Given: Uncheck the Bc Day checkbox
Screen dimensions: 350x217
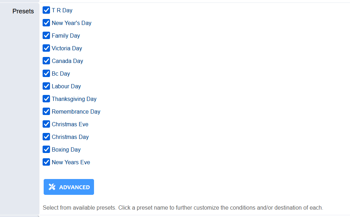Looking at the screenshot, I should (x=46, y=74).
